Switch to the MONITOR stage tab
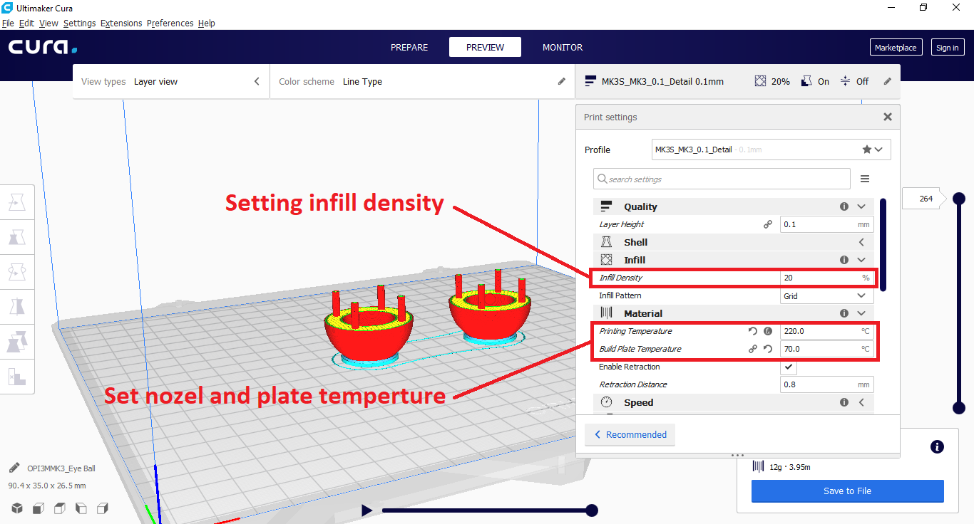This screenshot has width=974, height=524. 563,47
